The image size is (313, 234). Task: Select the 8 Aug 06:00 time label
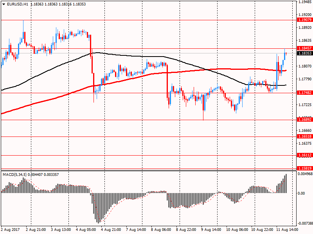click(161, 230)
